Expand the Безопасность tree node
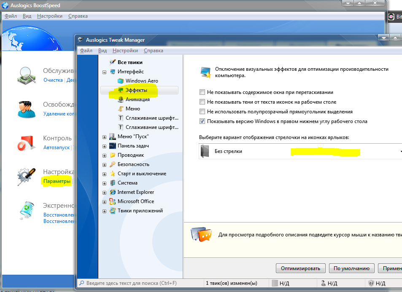Image resolution: width=402 pixels, height=292 pixels. (104, 165)
